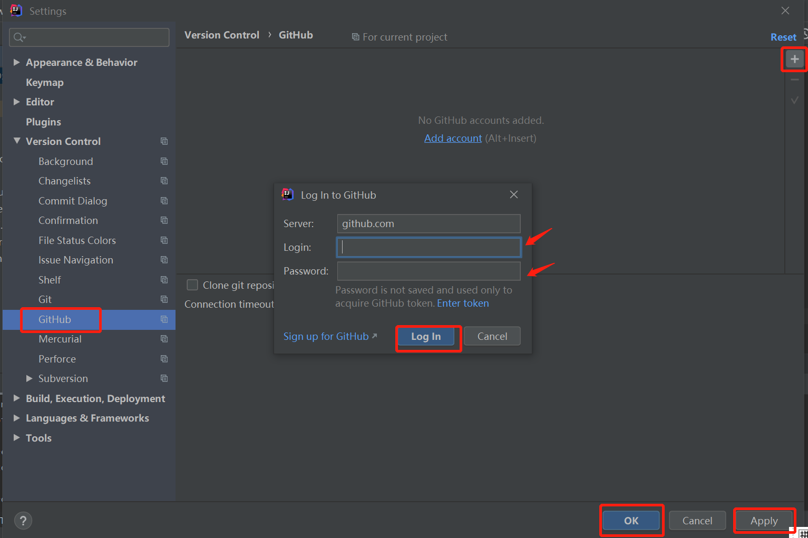
Task: Click the project-level icon beside File Status Colors
Action: [164, 240]
